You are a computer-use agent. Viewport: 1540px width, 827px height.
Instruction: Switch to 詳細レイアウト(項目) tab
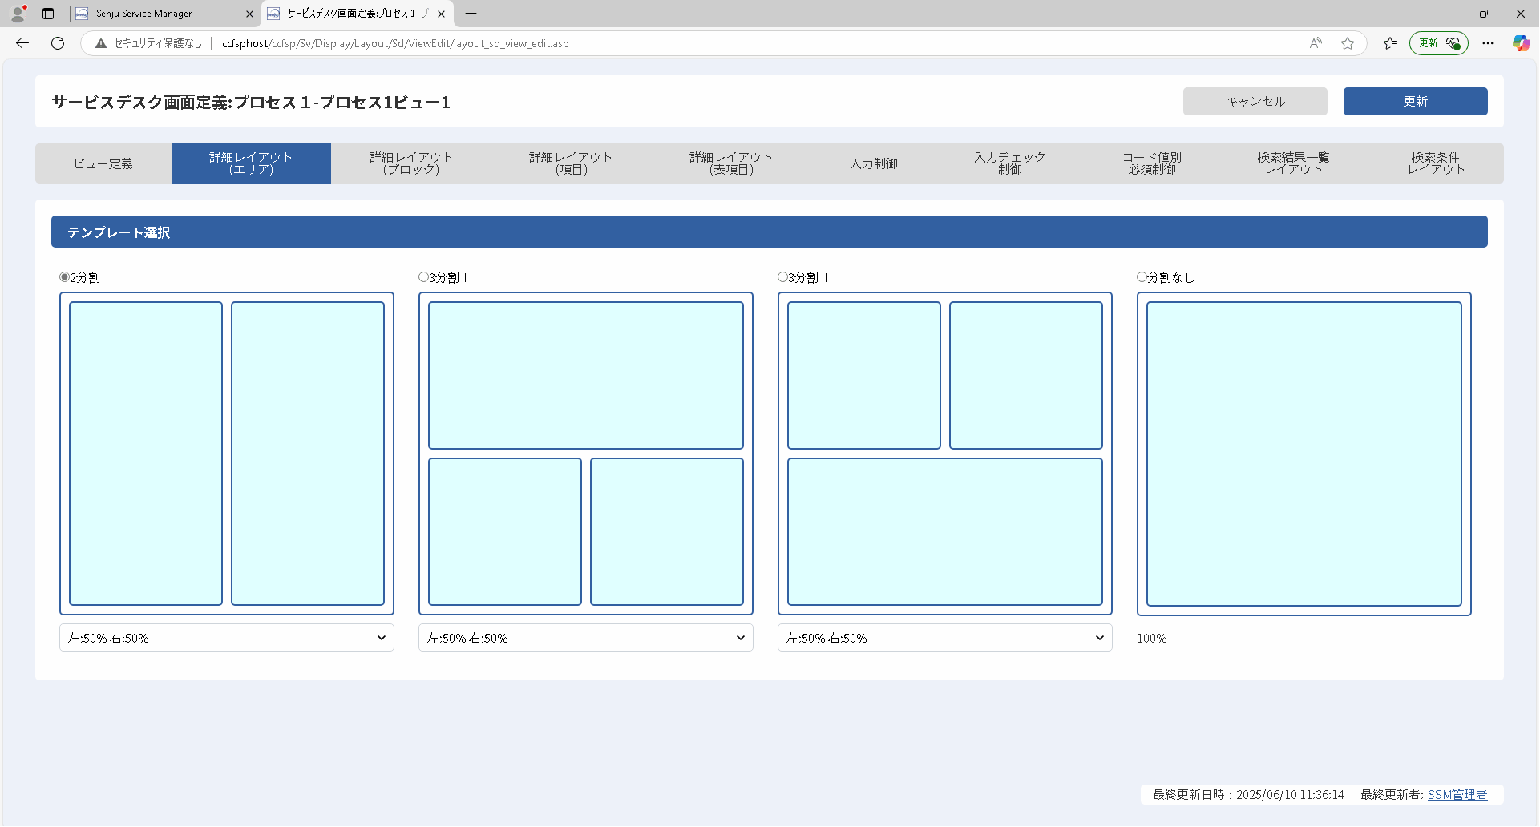tap(571, 163)
